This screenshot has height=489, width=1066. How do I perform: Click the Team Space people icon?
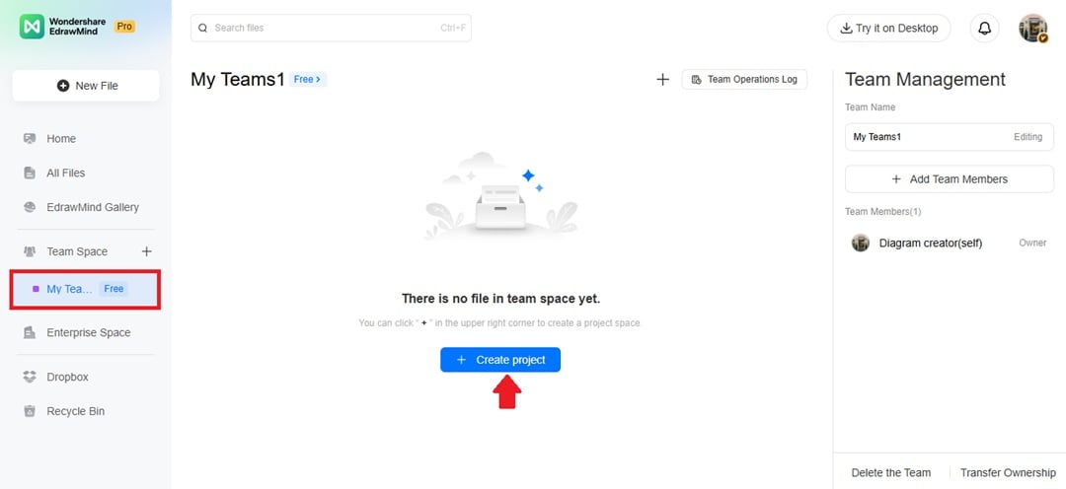(30, 251)
